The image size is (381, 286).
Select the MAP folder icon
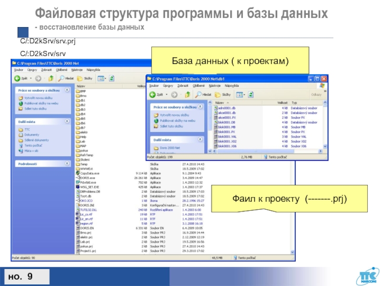(78, 146)
